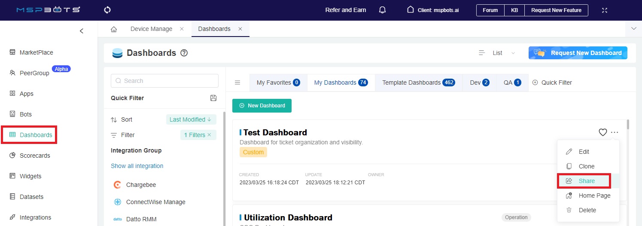Select Share from the context menu
642x226 pixels.
click(586, 181)
